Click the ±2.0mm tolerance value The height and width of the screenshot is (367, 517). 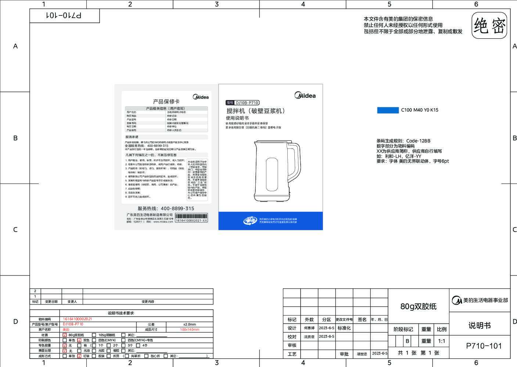pos(190,324)
